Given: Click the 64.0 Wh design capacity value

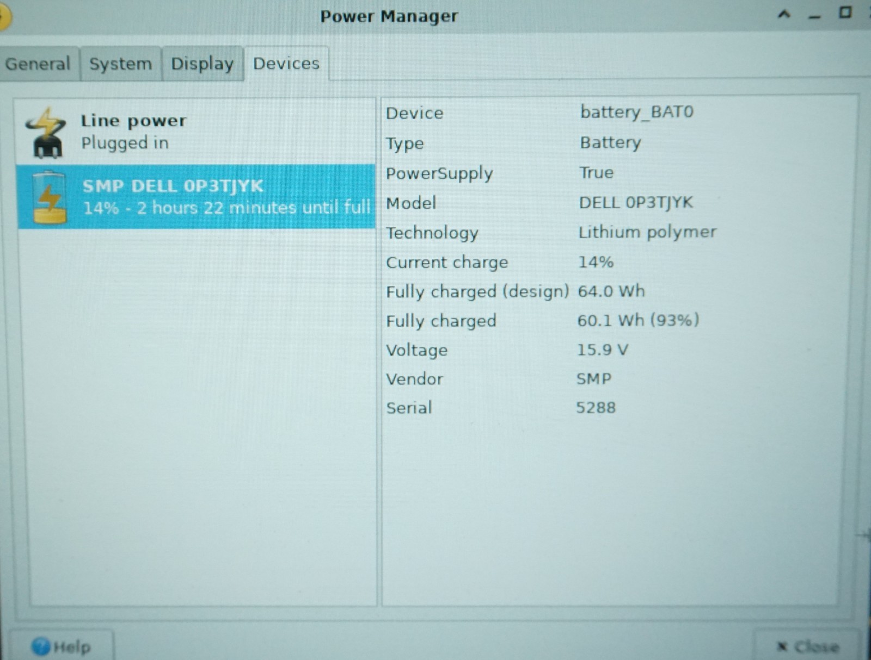Looking at the screenshot, I should coord(611,291).
